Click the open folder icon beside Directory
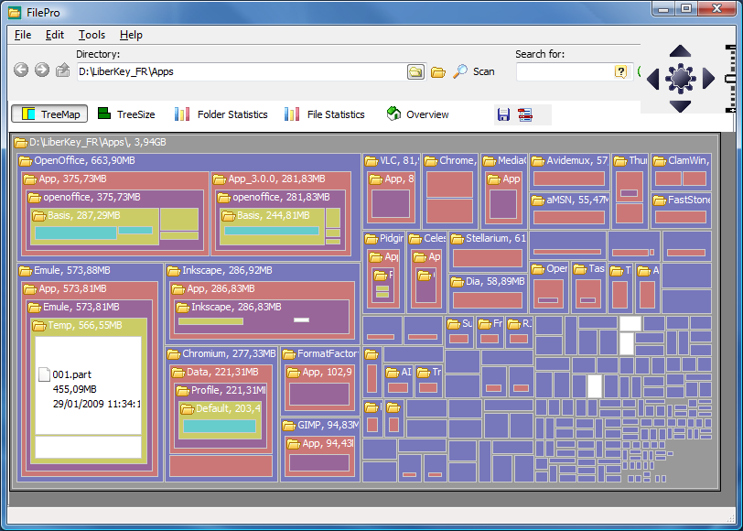 (x=438, y=72)
